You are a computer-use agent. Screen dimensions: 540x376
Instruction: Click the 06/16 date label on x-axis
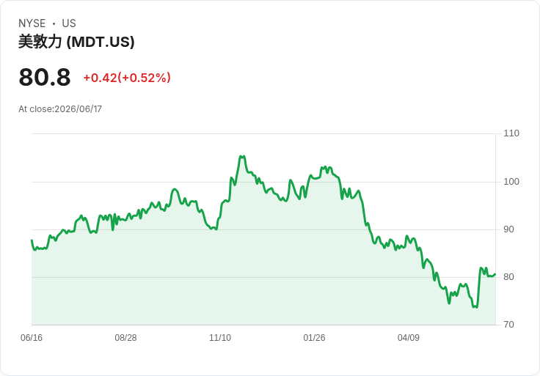click(32, 338)
